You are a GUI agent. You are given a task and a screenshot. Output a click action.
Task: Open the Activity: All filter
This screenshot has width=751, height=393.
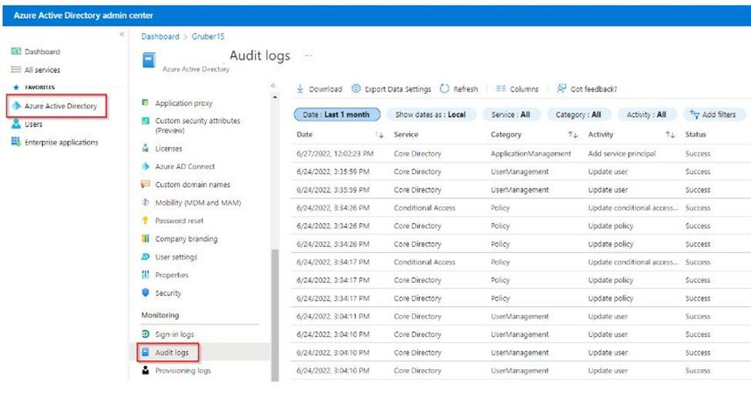point(646,115)
